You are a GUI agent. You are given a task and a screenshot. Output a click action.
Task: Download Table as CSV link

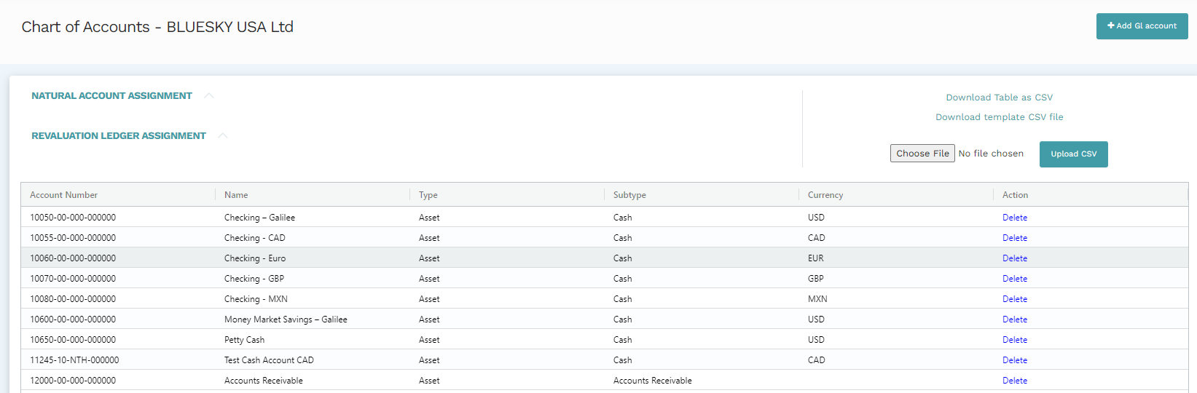tap(999, 98)
